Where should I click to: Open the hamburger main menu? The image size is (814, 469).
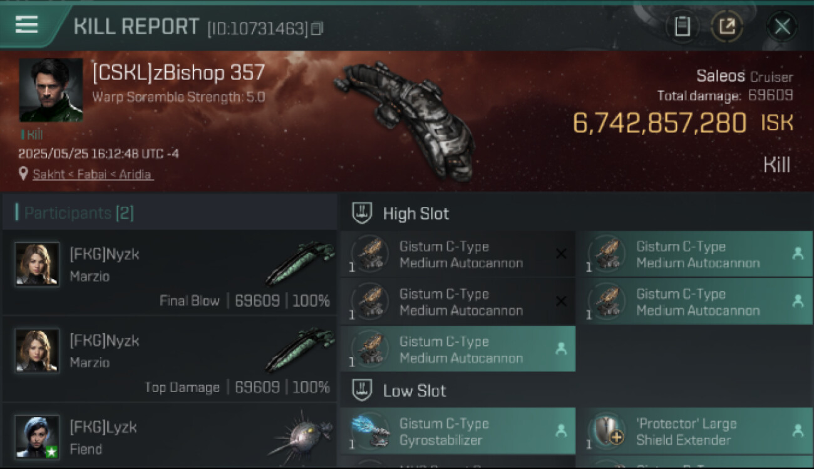click(27, 25)
